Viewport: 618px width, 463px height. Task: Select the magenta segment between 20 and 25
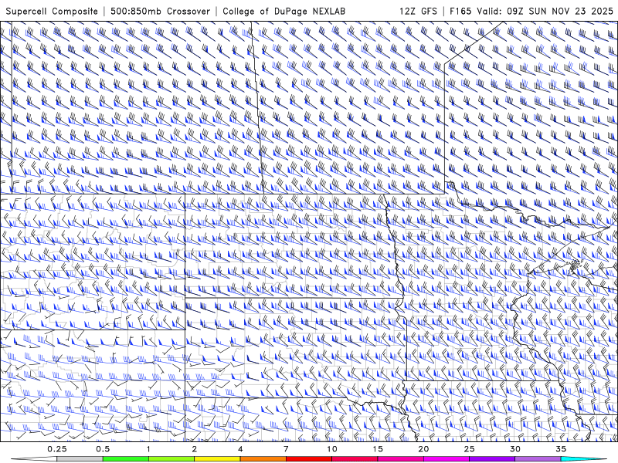(447, 459)
